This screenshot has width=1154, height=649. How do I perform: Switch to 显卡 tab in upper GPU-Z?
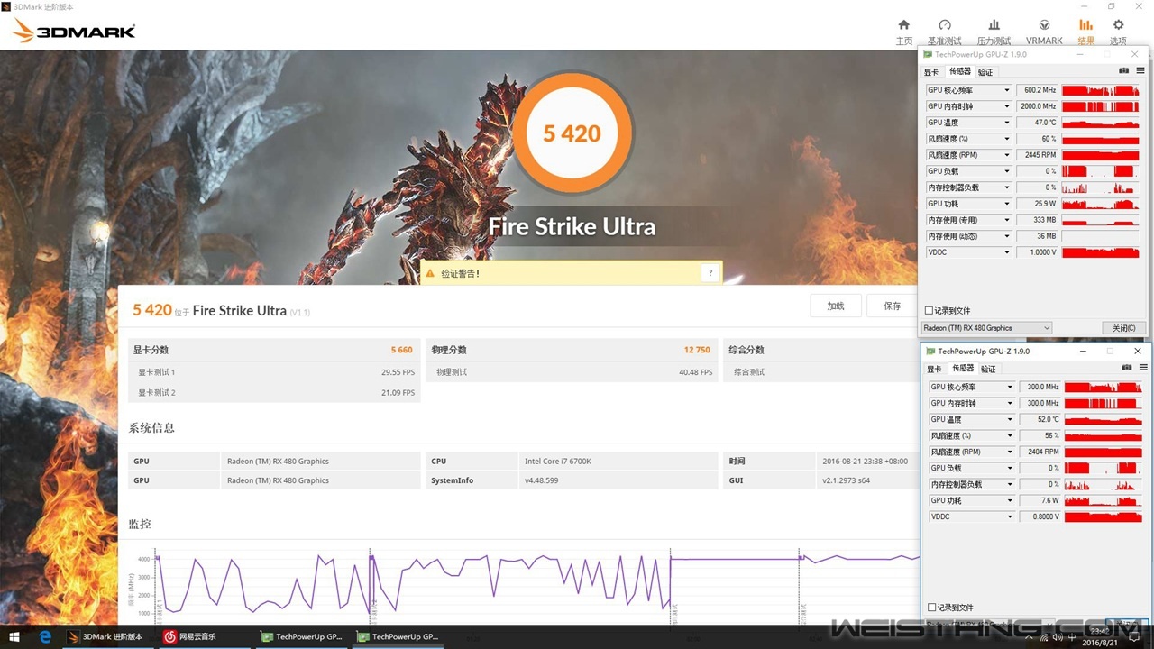coord(932,71)
